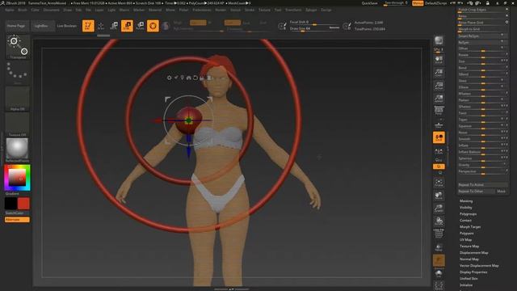Click the Frame mesh icon
This screenshot has width=517, height=291.
click(x=439, y=182)
